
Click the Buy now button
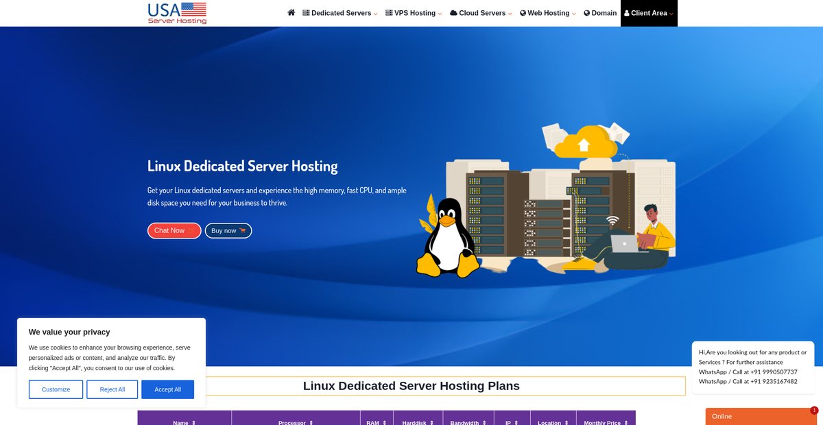[x=228, y=230]
